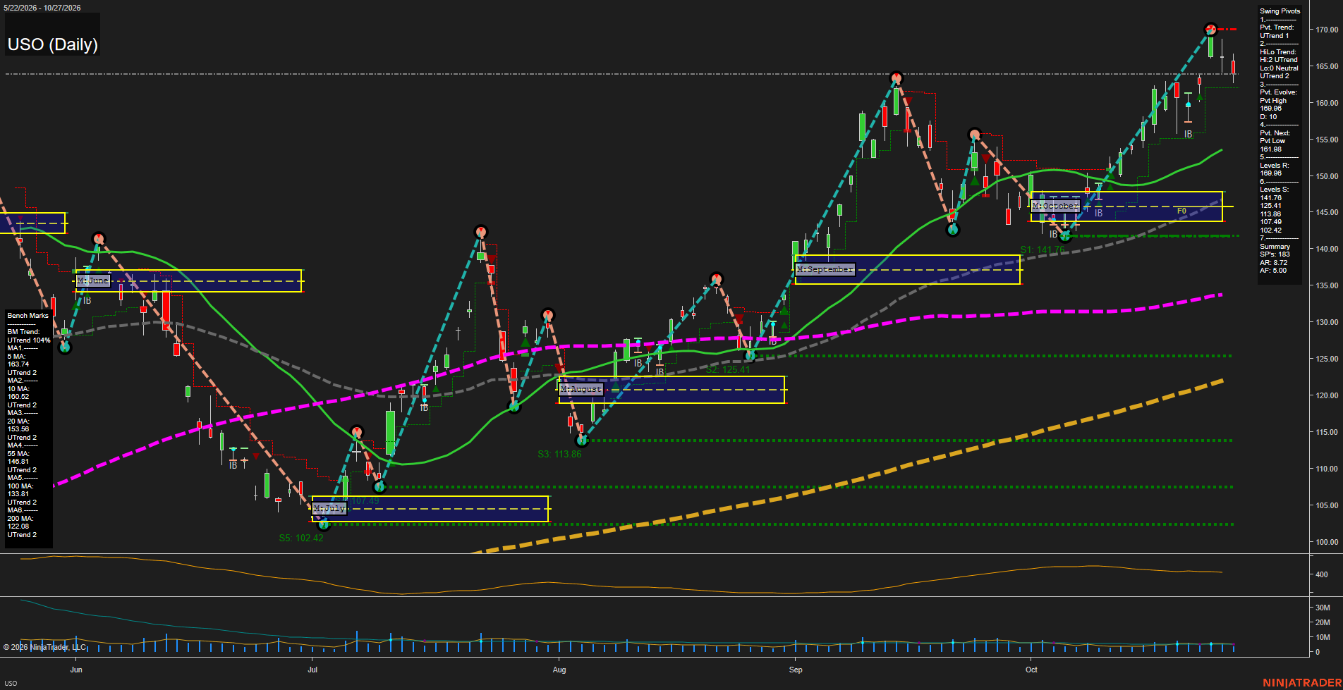
Task: Click the "USO" symbol text at bottom-left
Action: click(11, 684)
